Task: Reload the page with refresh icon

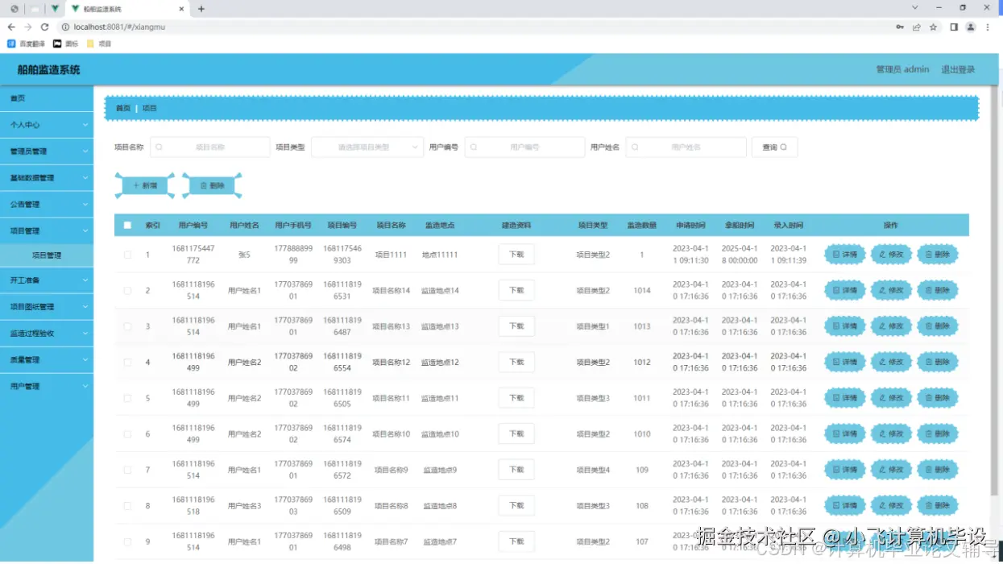Action: 44,27
